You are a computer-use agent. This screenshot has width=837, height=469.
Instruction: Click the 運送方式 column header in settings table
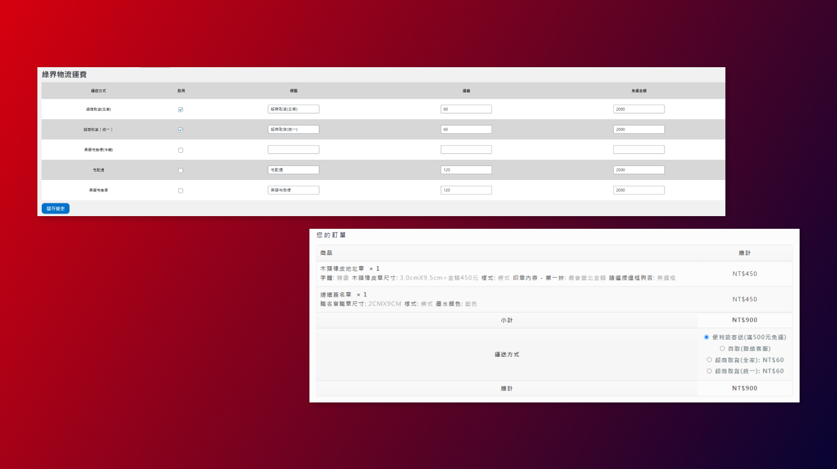point(99,91)
